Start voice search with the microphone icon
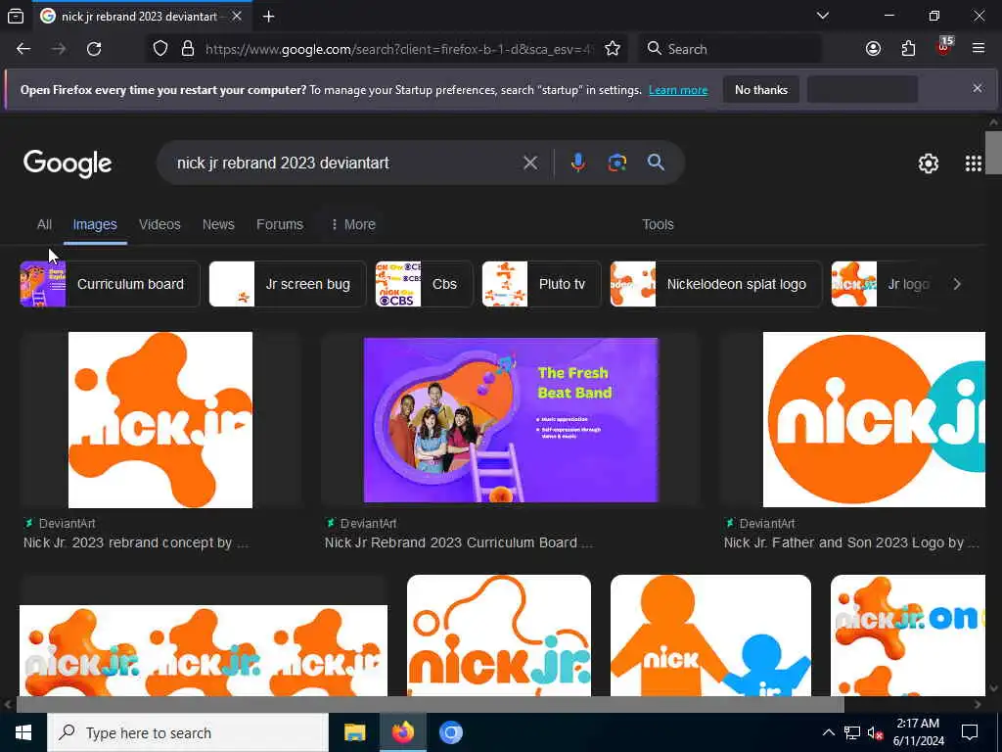 pos(577,163)
